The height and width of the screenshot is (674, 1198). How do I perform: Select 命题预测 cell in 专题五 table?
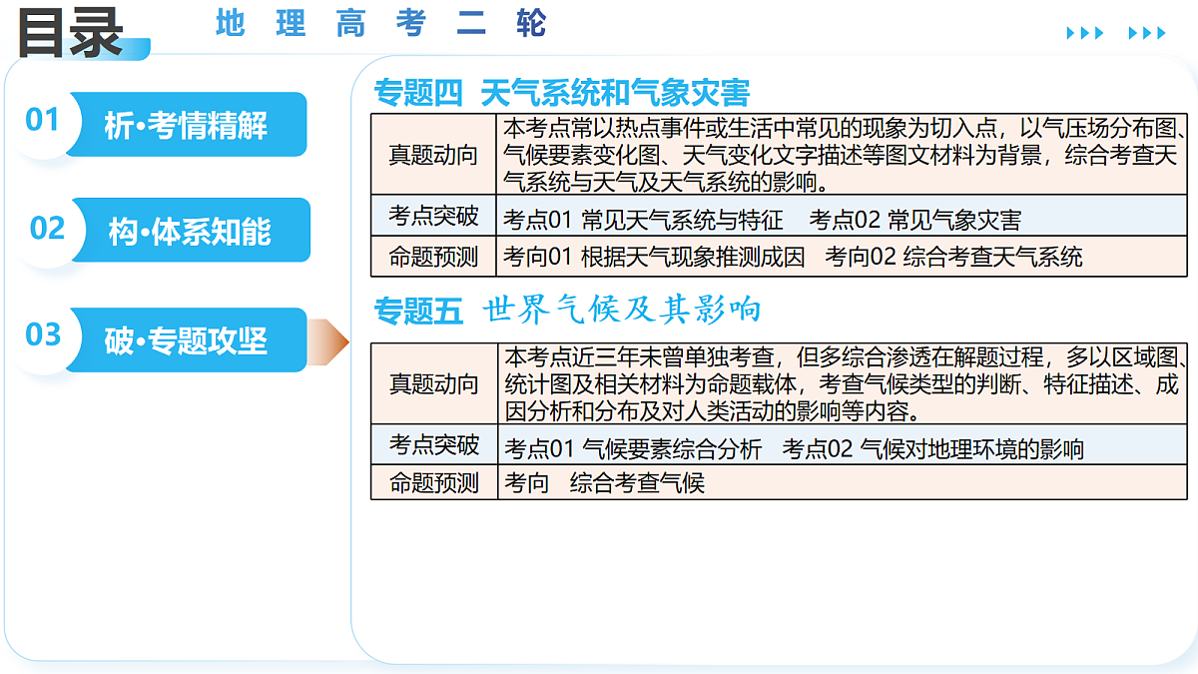click(x=433, y=482)
